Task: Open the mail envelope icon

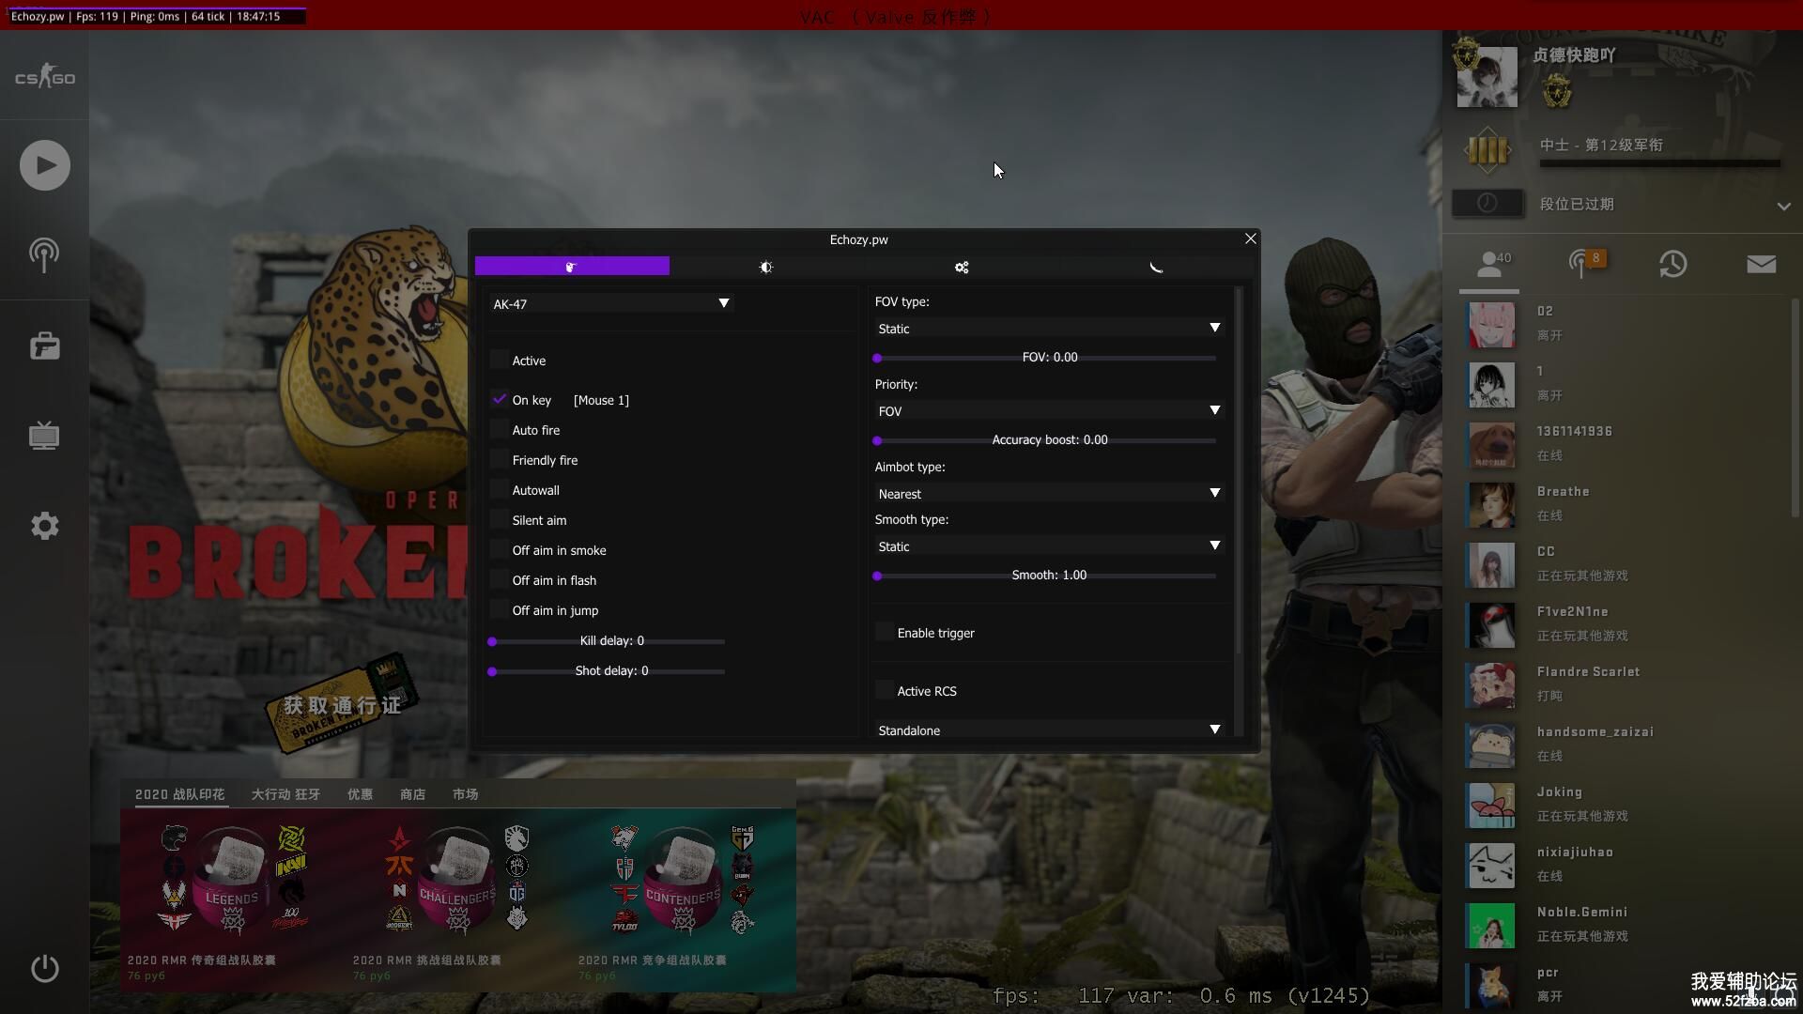Action: 1761,264
